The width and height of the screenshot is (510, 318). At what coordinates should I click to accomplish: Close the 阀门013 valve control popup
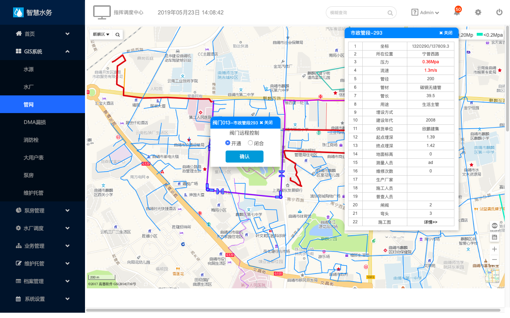point(266,123)
